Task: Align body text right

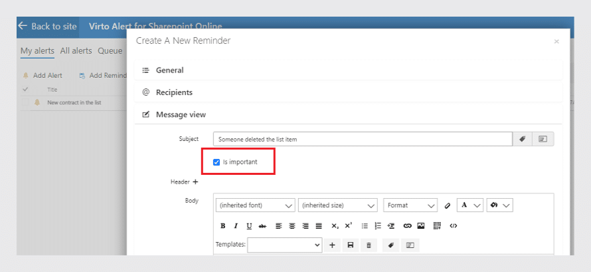Action: point(305,226)
